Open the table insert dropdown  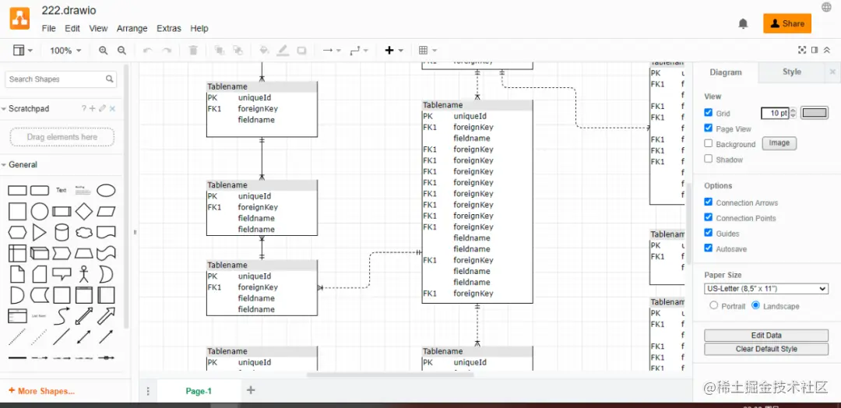(428, 51)
